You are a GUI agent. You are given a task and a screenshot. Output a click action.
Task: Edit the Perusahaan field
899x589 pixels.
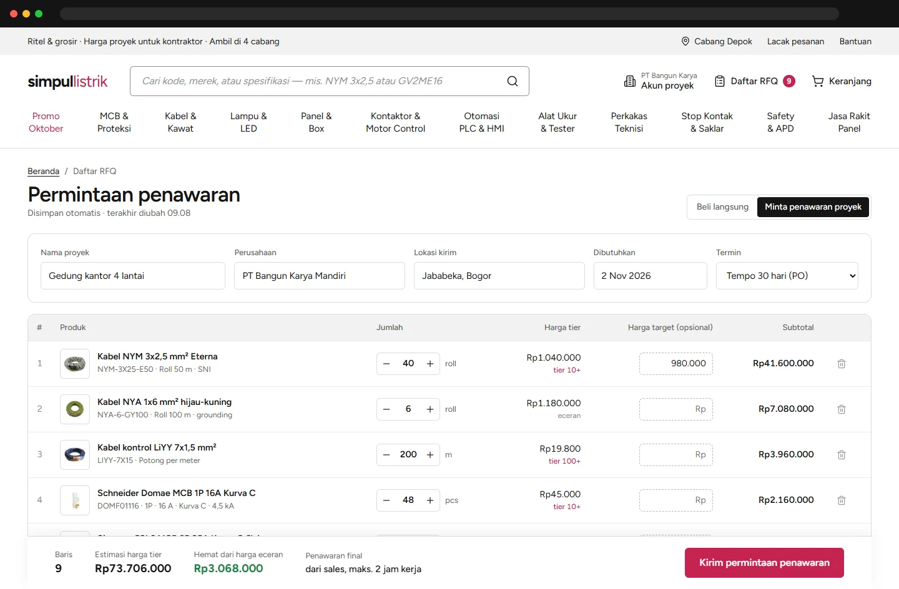[x=320, y=276]
